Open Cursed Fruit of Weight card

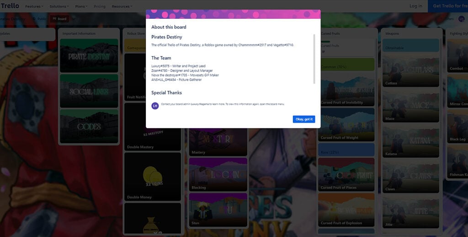[346, 124]
